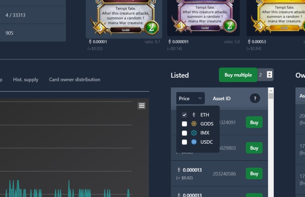This screenshot has height=197, width=305.
Task: Click the USDC coin icon
Action: click(x=194, y=142)
